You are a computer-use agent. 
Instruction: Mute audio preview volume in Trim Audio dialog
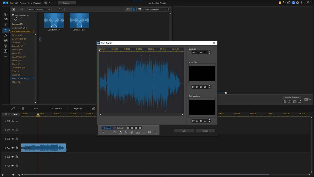point(132,132)
